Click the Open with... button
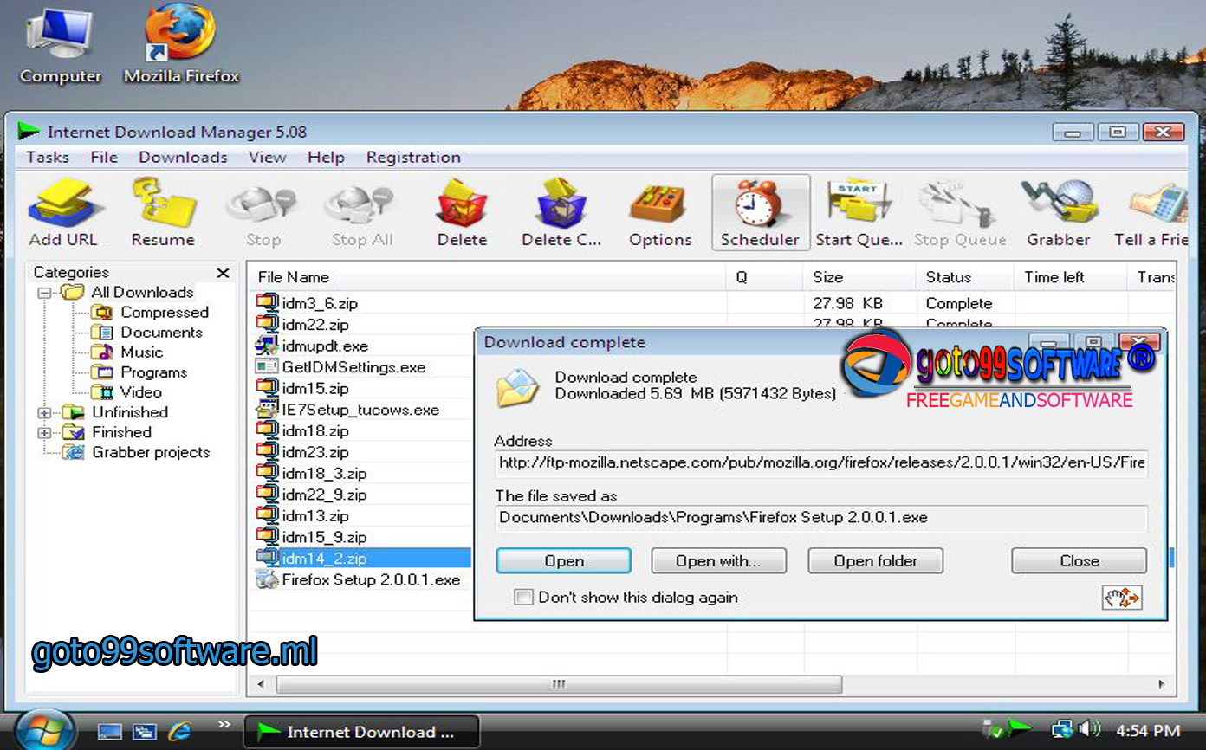1206x750 pixels. 718,560
